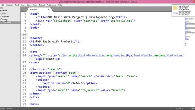Screen dimensions: 195x110
Task: Restore down the Sublime Text window
Action: pos(191,2)
